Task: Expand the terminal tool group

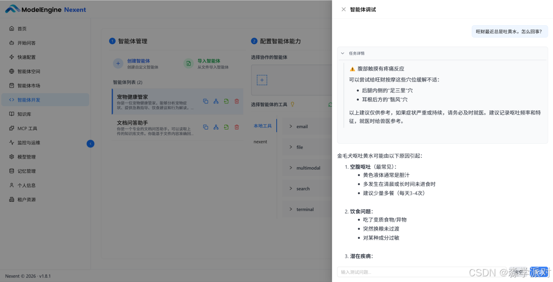Action: coord(305,209)
